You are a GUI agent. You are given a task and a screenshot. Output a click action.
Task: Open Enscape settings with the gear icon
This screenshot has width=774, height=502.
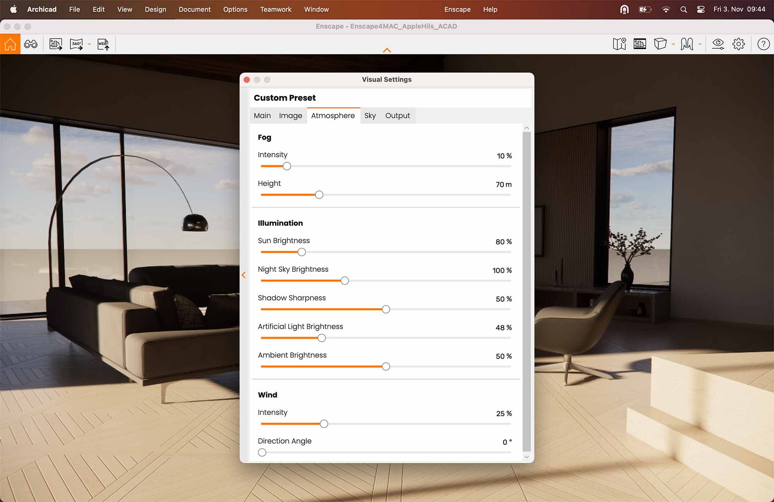(x=739, y=44)
